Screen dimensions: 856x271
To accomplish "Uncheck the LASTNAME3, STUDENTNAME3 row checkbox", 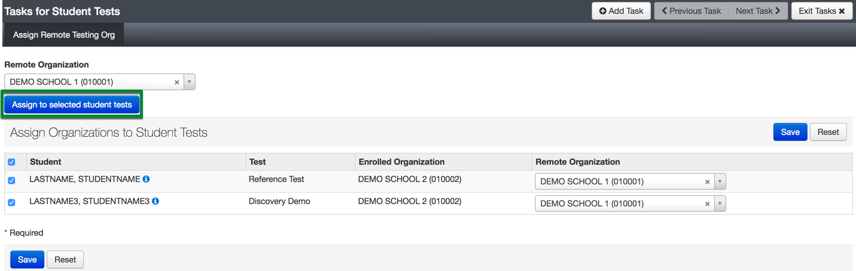I will (11, 202).
